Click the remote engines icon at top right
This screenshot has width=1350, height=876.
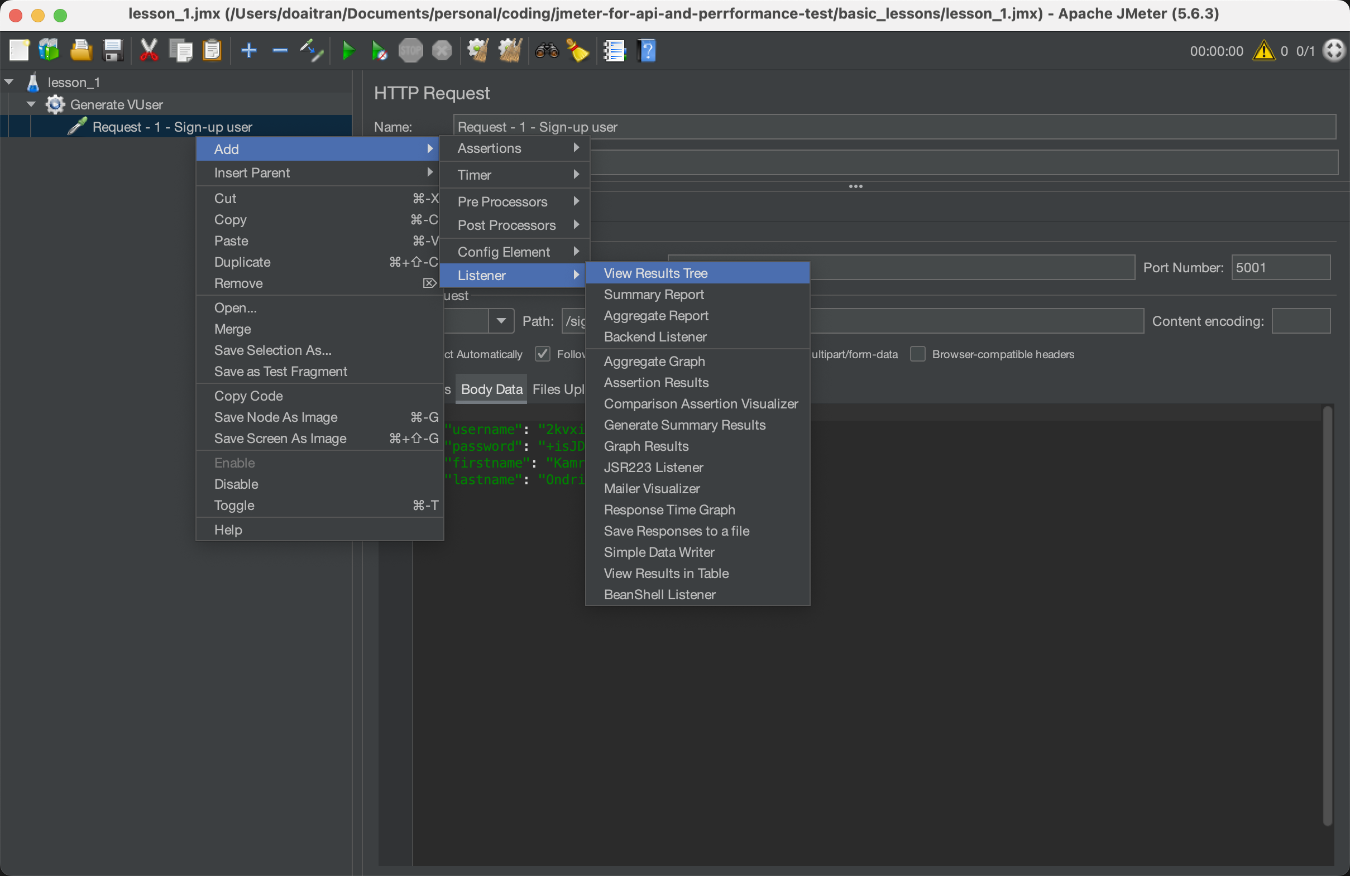pyautogui.click(x=1334, y=50)
